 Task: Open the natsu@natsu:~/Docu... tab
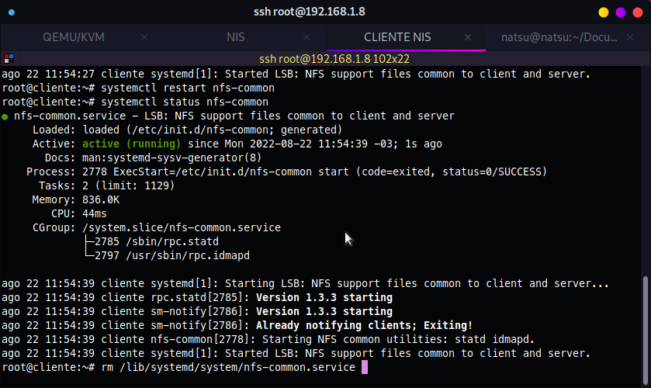[559, 37]
